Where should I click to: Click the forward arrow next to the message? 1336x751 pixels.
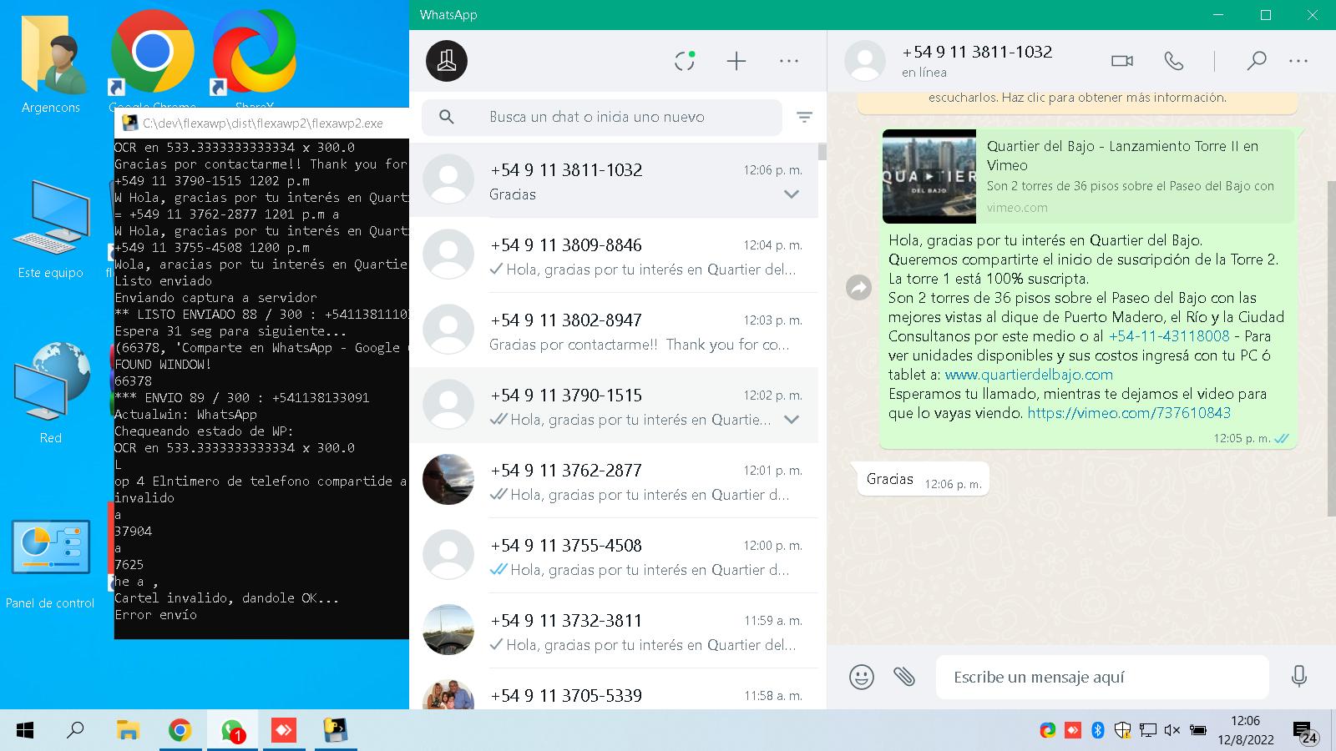coord(858,288)
